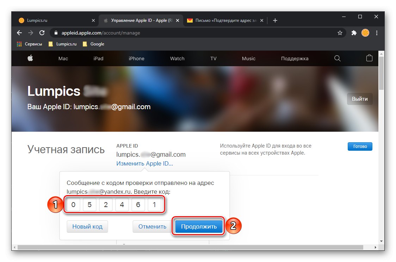The width and height of the screenshot is (396, 262).
Task: Open the Chrome three-dot menu
Action: [377, 33]
